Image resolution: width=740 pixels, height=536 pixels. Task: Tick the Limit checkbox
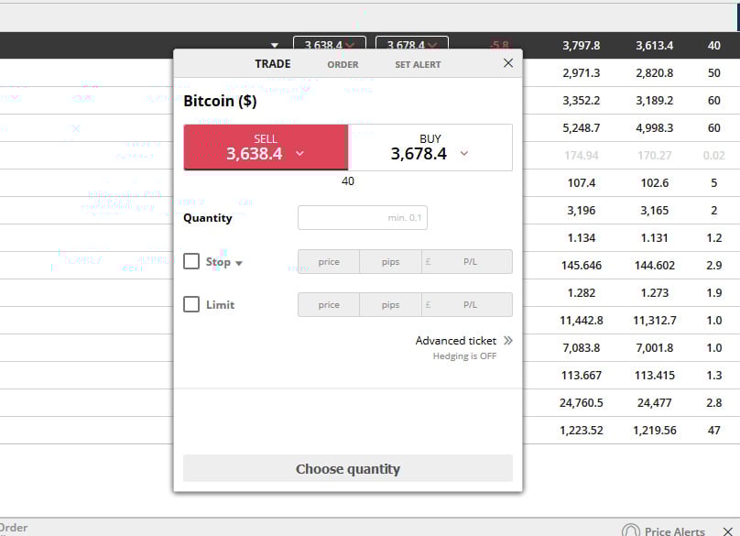click(191, 304)
